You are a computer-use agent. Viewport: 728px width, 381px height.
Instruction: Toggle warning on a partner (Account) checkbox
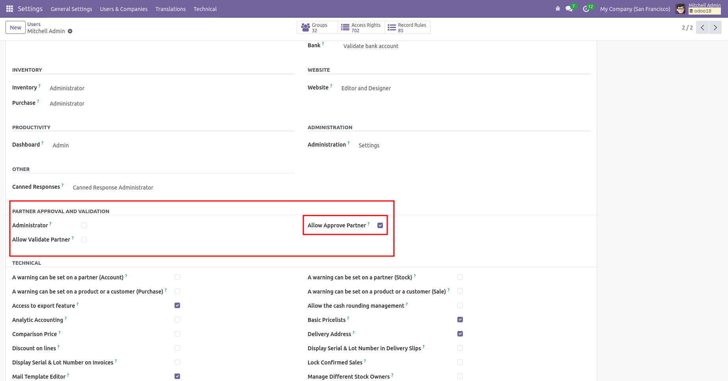177,277
